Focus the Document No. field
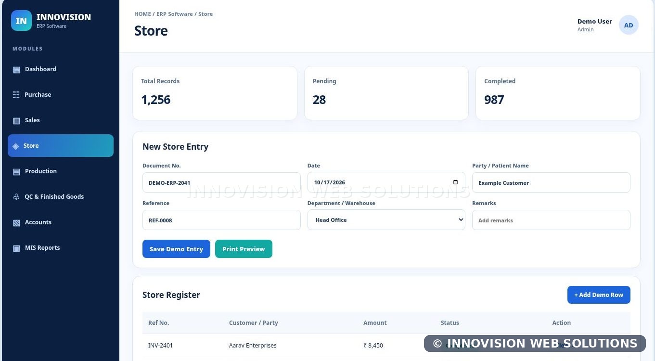Viewport: 655px width, 361px height. [x=221, y=182]
